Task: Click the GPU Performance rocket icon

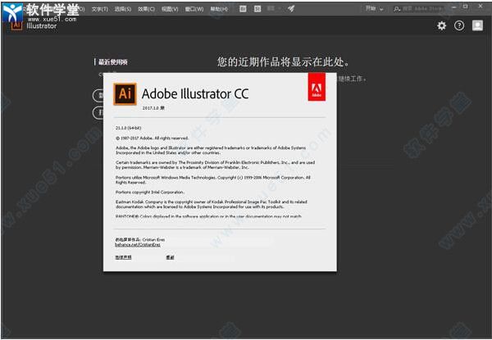Action: pyautogui.click(x=291, y=9)
